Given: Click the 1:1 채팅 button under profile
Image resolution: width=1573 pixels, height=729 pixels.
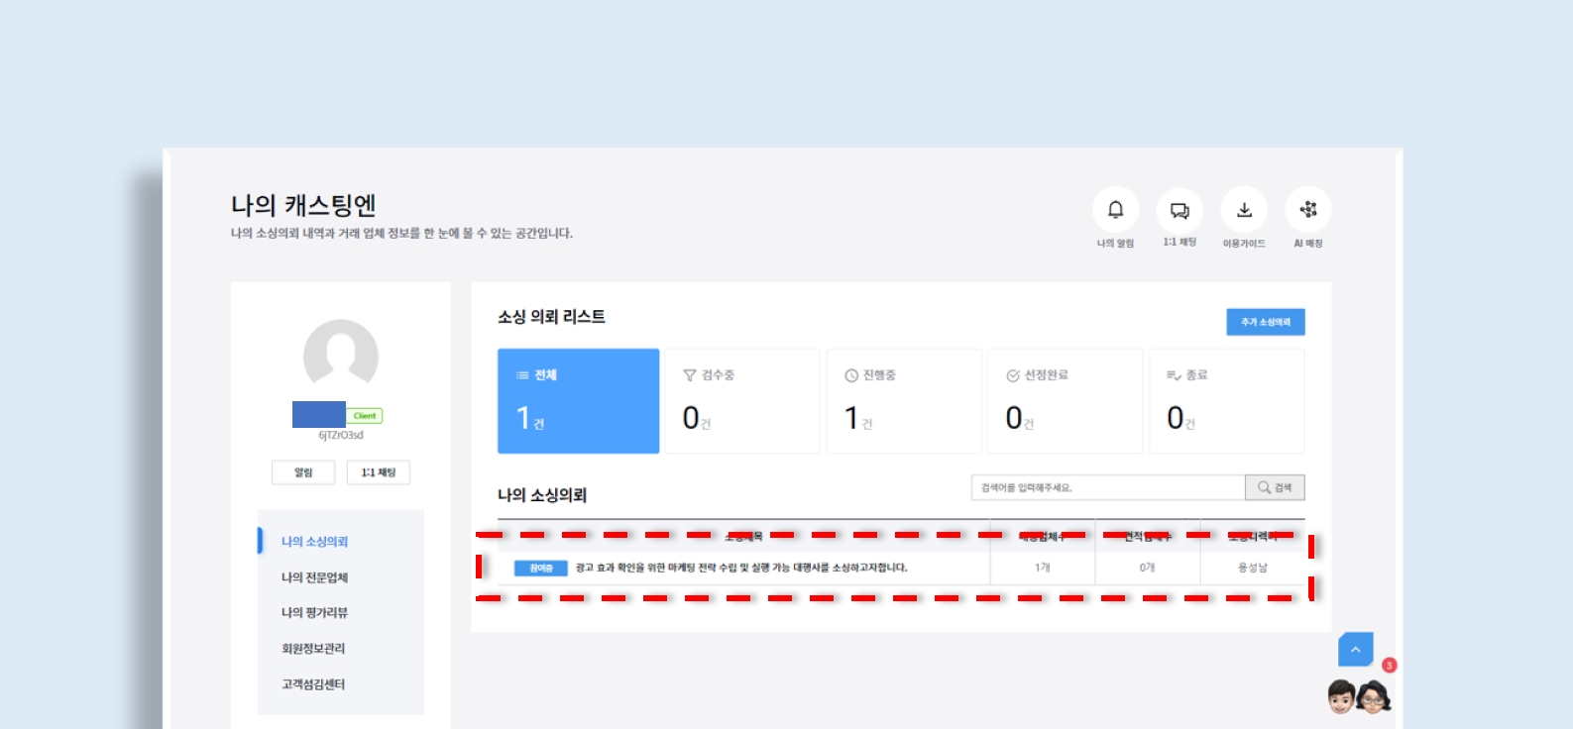Looking at the screenshot, I should [x=378, y=472].
